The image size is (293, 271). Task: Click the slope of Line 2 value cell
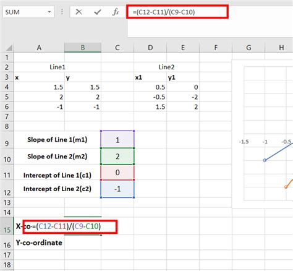click(117, 157)
